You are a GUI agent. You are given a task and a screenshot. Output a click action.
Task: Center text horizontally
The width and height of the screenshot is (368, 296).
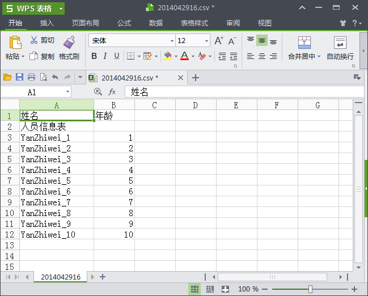click(x=262, y=56)
